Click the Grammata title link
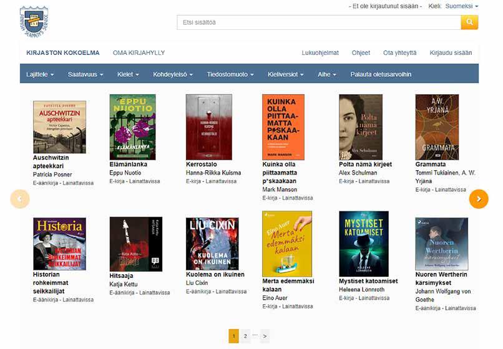This screenshot has height=349, width=503. pos(431,165)
